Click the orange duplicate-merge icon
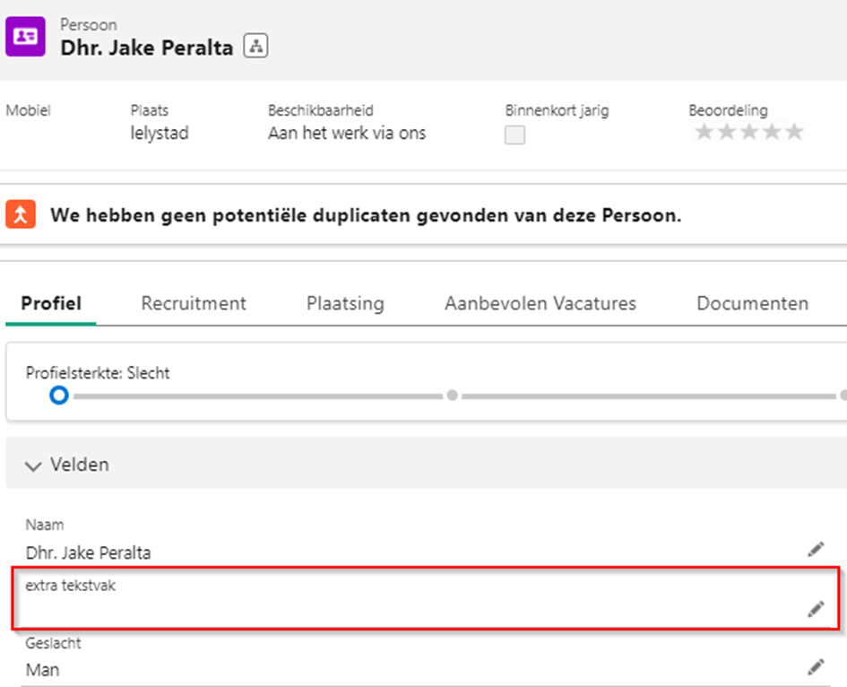The width and height of the screenshot is (847, 687). pos(21,214)
